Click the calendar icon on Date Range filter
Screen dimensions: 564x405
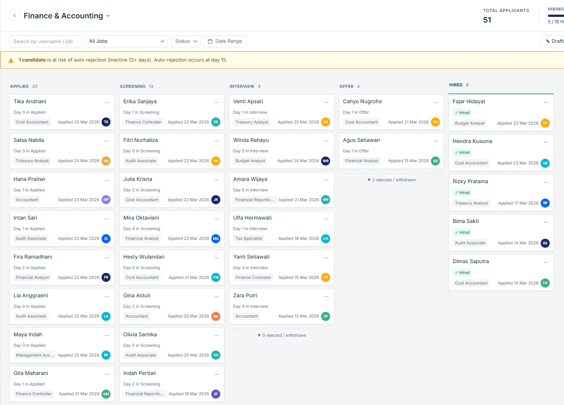pyautogui.click(x=210, y=41)
